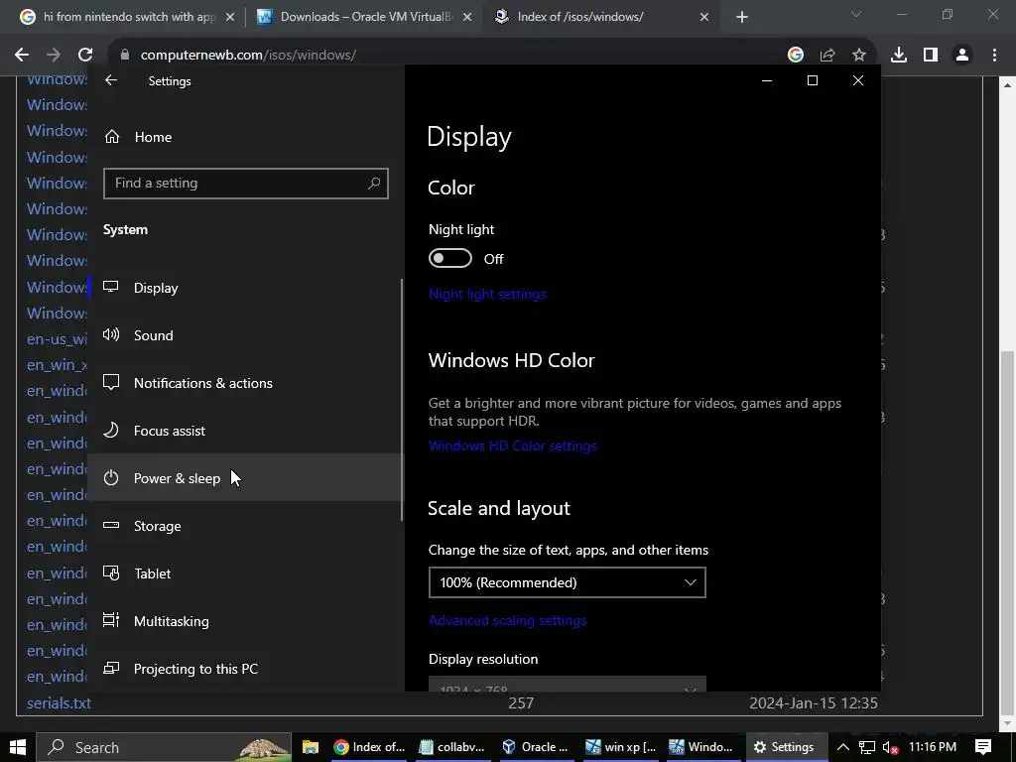Open File Explorer from taskbar

pyautogui.click(x=311, y=747)
